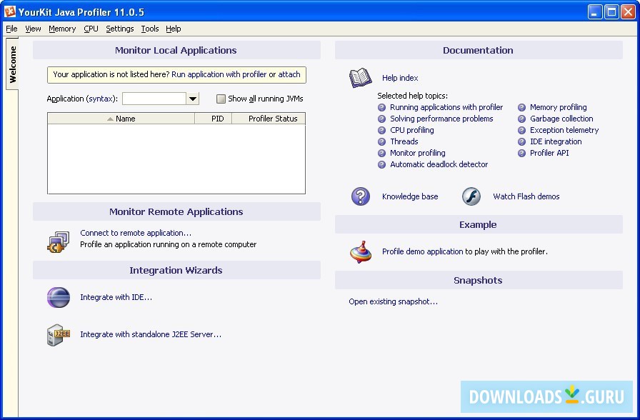This screenshot has height=420, width=640.
Task: Click Integrate with IDE link
Action: (x=116, y=298)
